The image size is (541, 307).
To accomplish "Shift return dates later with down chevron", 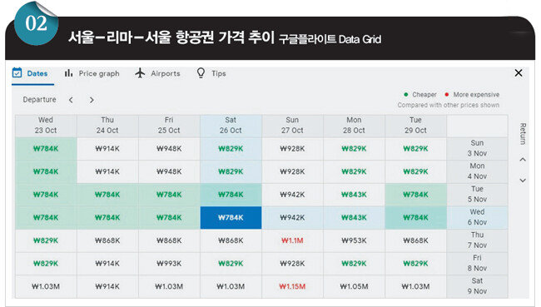I will [523, 181].
